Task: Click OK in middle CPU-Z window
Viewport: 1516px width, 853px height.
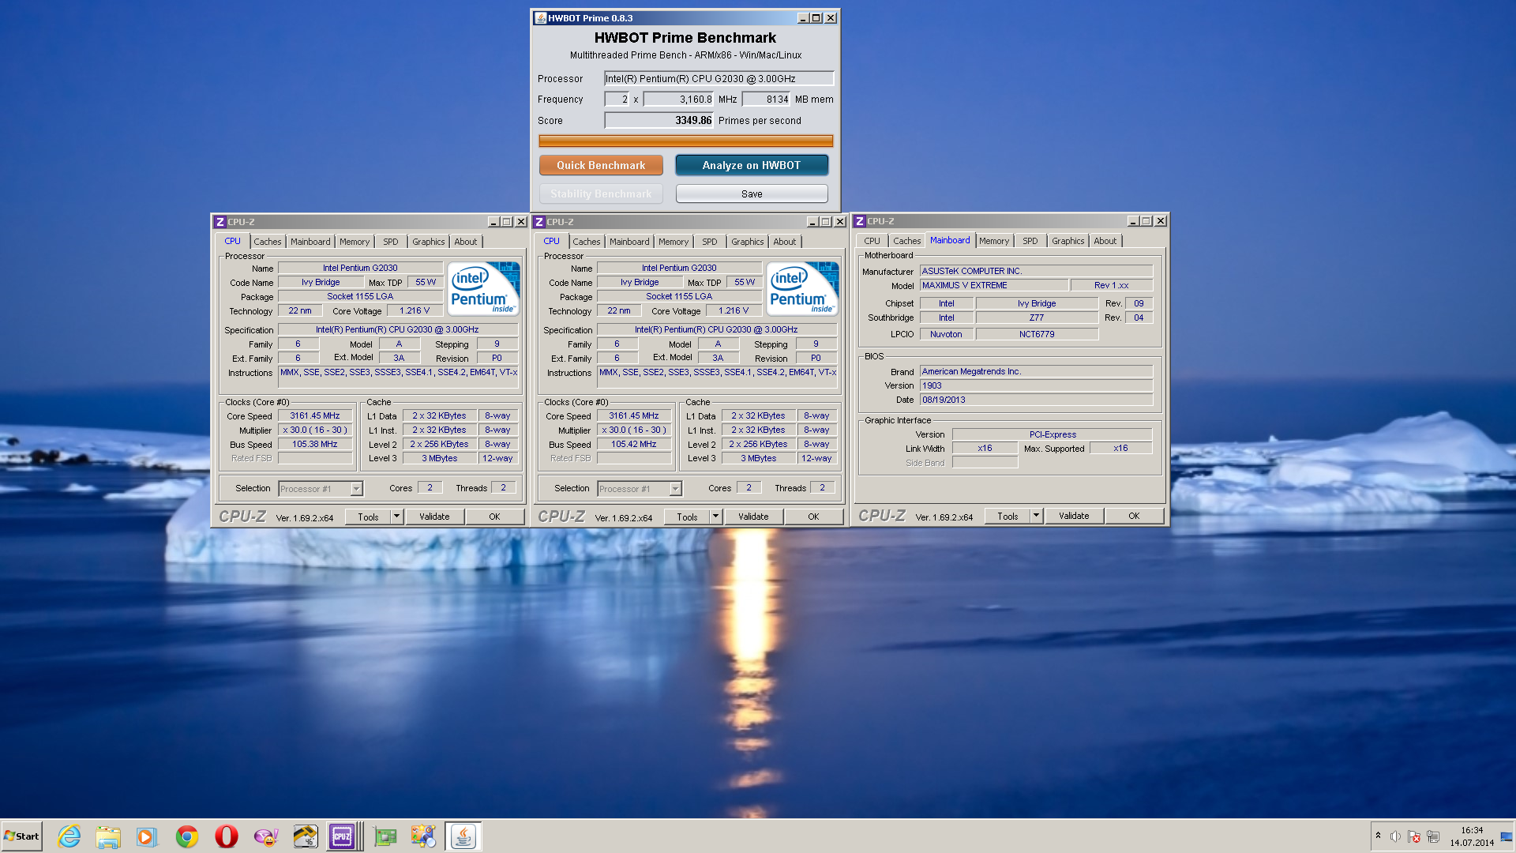Action: (x=813, y=517)
